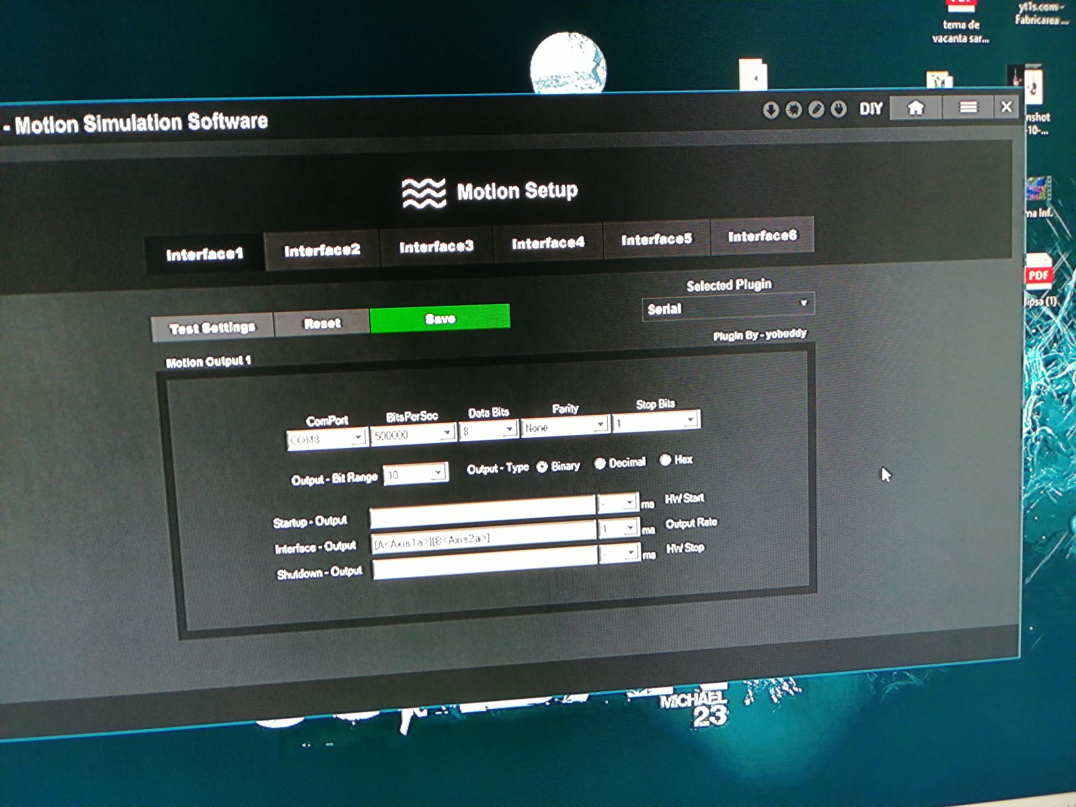Open the Output Rate ms dropdown
Viewport: 1076px width, 807px height.
pyautogui.click(x=619, y=529)
